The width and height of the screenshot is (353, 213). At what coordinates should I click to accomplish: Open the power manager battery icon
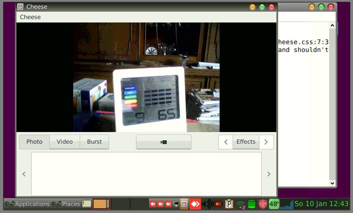(x=218, y=203)
